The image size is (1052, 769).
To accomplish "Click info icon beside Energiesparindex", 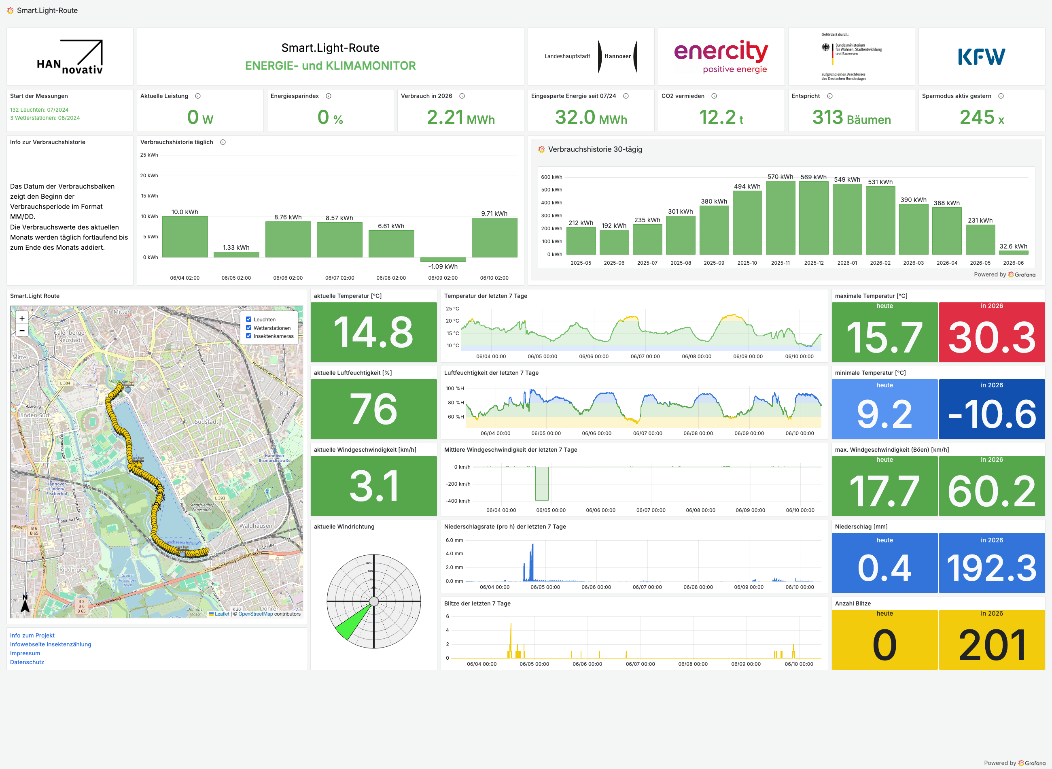I will pos(329,96).
